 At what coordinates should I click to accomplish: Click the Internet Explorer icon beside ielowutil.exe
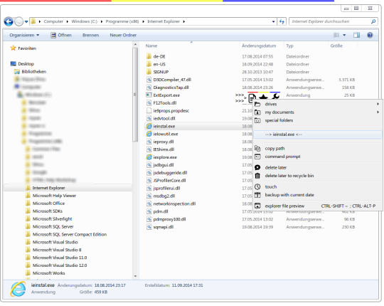149,134
